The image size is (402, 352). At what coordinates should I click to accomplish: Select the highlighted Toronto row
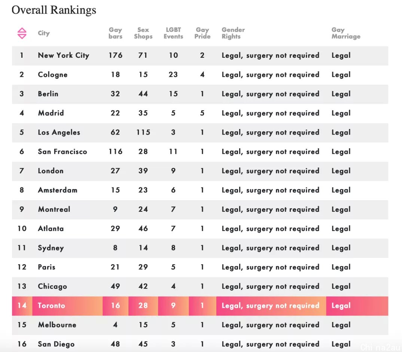coord(200,306)
